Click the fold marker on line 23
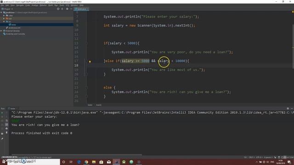This screenshot has width=294, height=165. click(x=86, y=88)
